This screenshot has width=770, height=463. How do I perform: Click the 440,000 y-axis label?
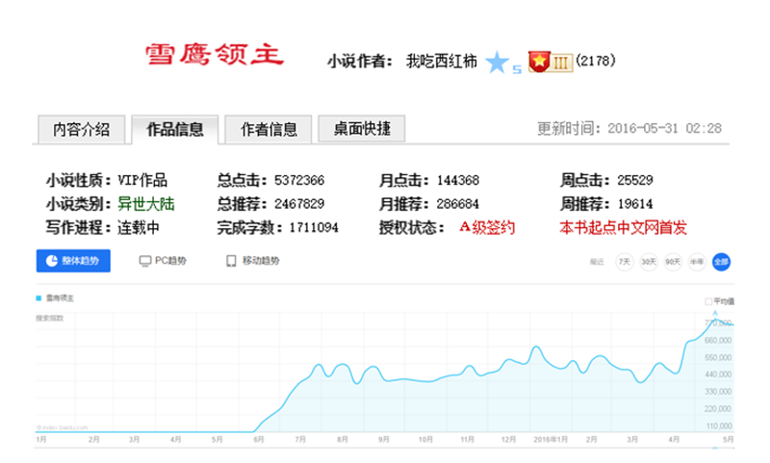(718, 374)
